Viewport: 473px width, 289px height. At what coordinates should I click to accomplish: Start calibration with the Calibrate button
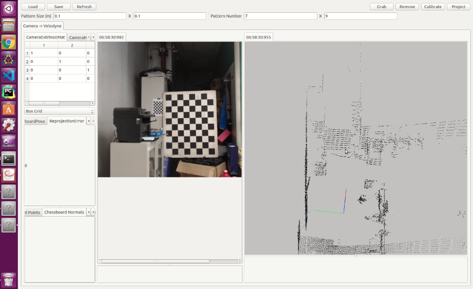coord(433,7)
